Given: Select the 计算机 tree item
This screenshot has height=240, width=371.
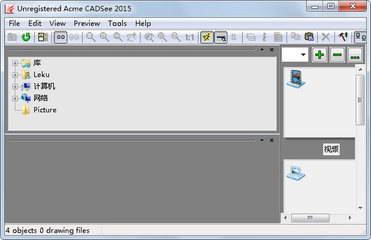Looking at the screenshot, I should (45, 86).
